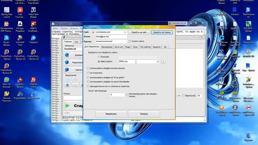
Task: Check use antigate on "Я не робот"
Action: click(88, 77)
